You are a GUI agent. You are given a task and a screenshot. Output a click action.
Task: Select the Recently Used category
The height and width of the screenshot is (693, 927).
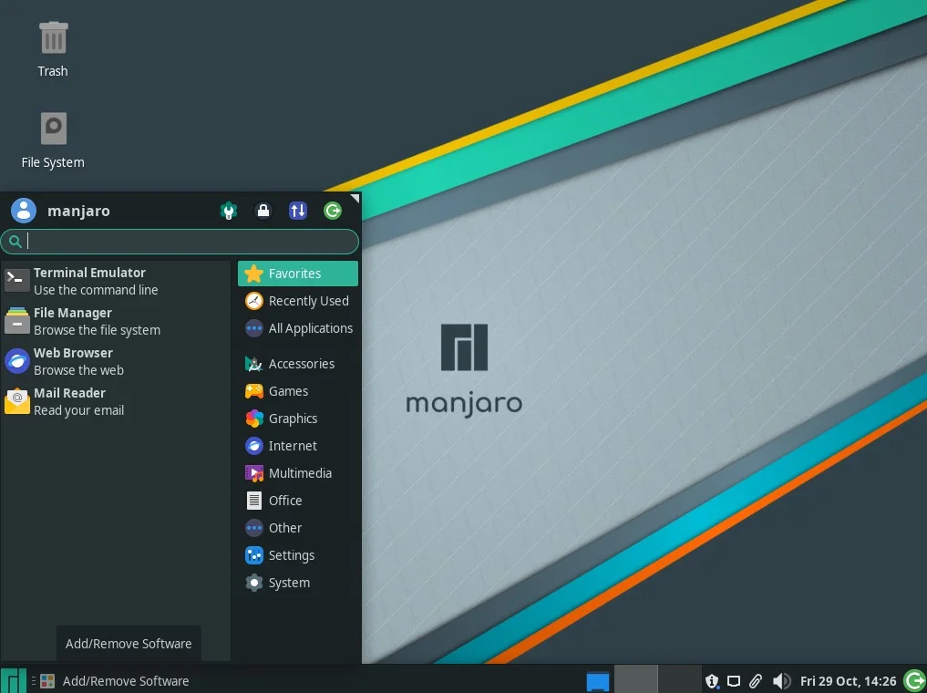click(x=298, y=301)
